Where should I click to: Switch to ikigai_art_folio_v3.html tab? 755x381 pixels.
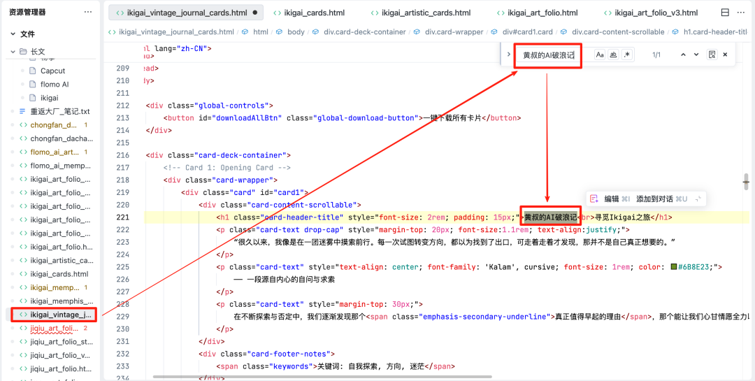click(655, 13)
